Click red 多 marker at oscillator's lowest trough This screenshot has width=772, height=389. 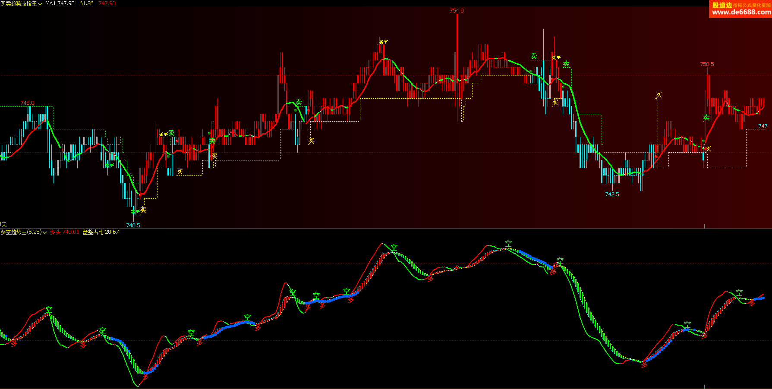(145, 376)
